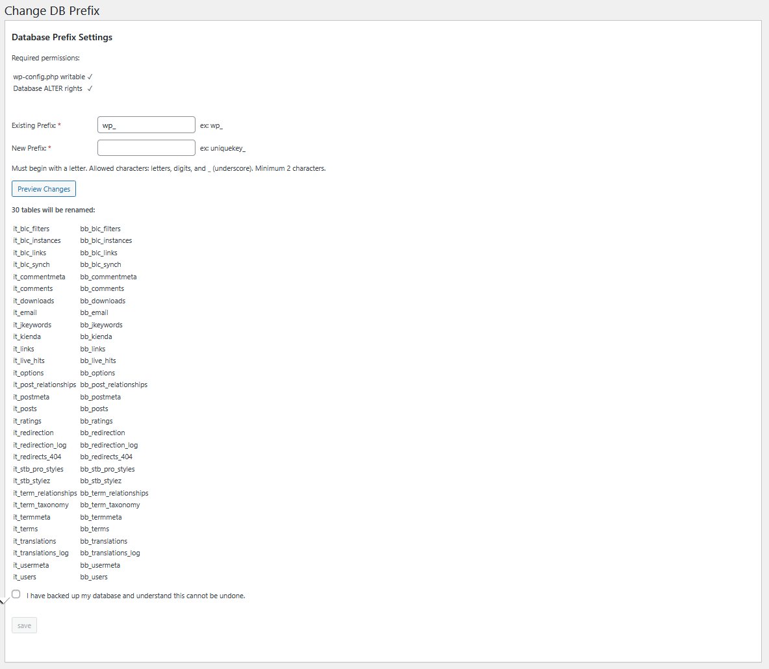Image resolution: width=769 pixels, height=669 pixels.
Task: Click the 'ex: wp_' hint text
Action: 211,125
